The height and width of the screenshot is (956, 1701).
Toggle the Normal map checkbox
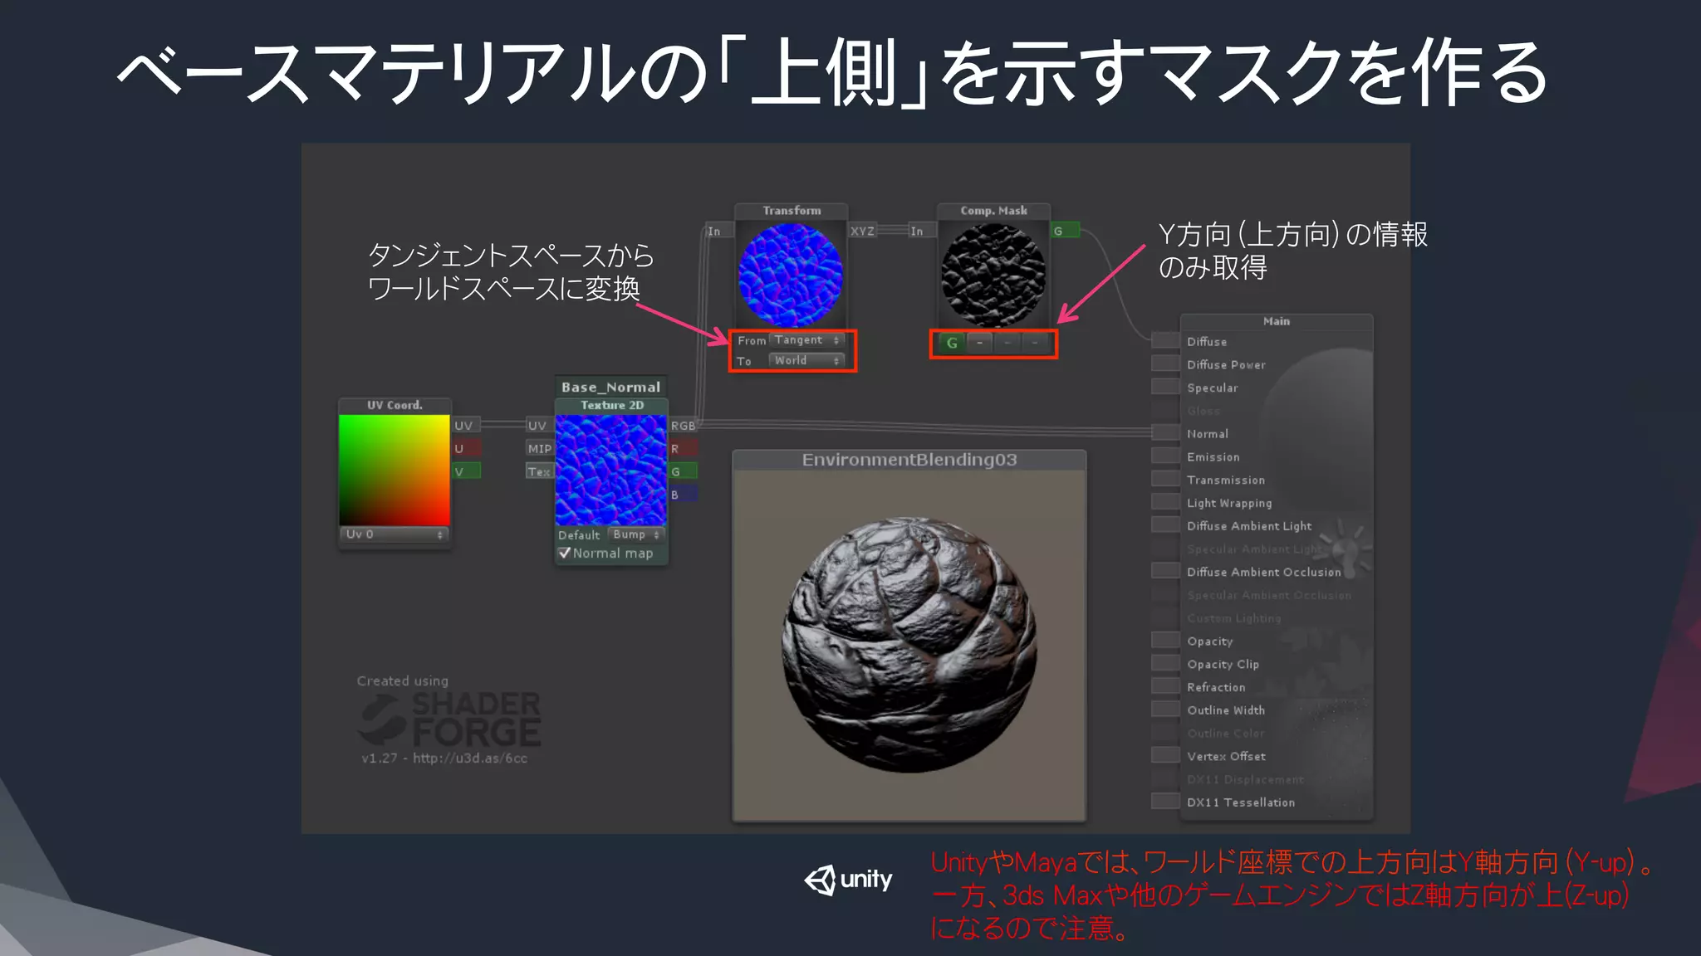[x=565, y=554]
